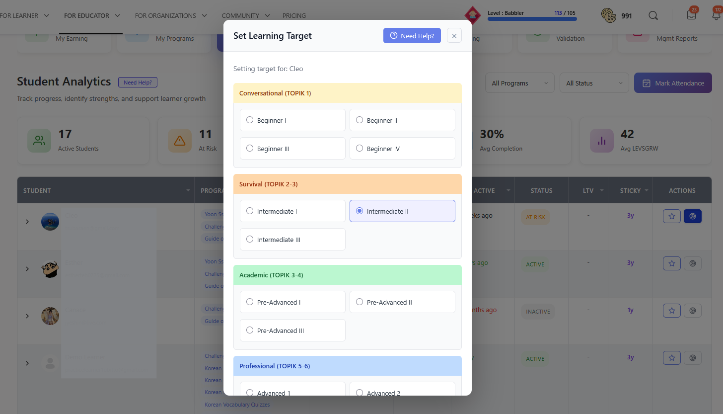Select the Pre-Advanced II radio option
The image size is (723, 414).
pyautogui.click(x=360, y=302)
